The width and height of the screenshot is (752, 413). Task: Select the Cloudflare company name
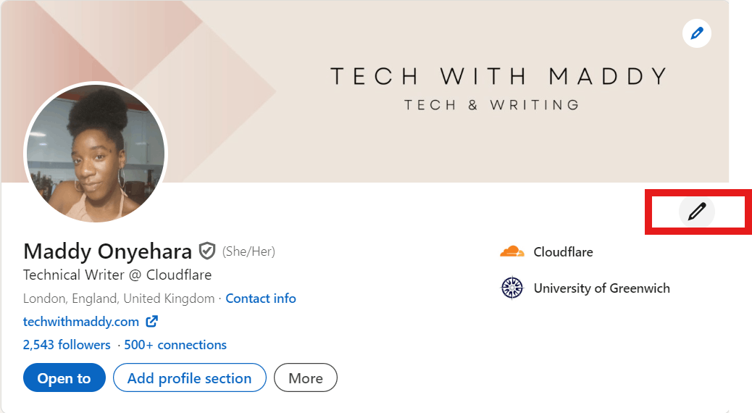pyautogui.click(x=563, y=252)
